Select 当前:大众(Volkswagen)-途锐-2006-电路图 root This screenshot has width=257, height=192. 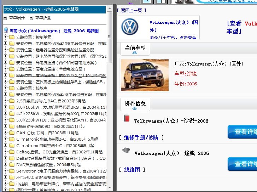coord(54,31)
